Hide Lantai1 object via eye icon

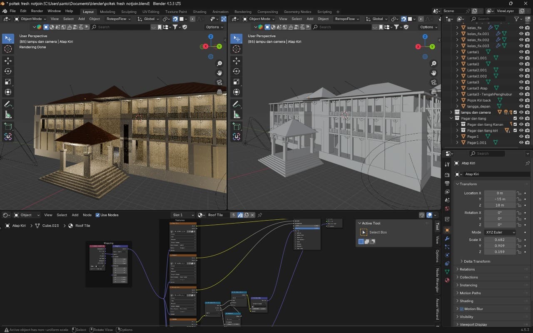(521, 52)
